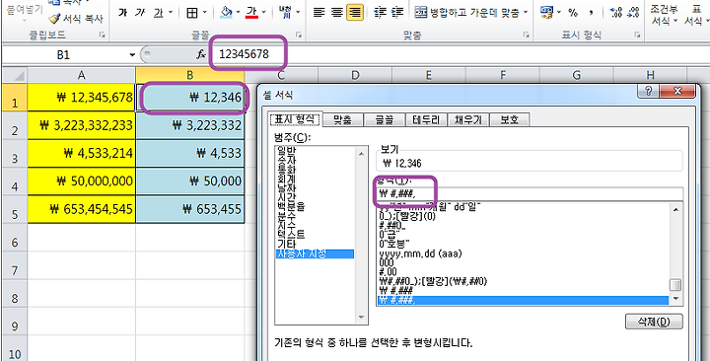Center text horizontally

click(337, 13)
